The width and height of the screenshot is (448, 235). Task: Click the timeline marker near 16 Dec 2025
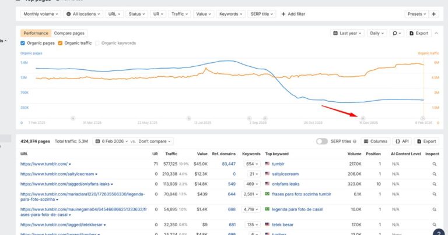[x=364, y=118]
